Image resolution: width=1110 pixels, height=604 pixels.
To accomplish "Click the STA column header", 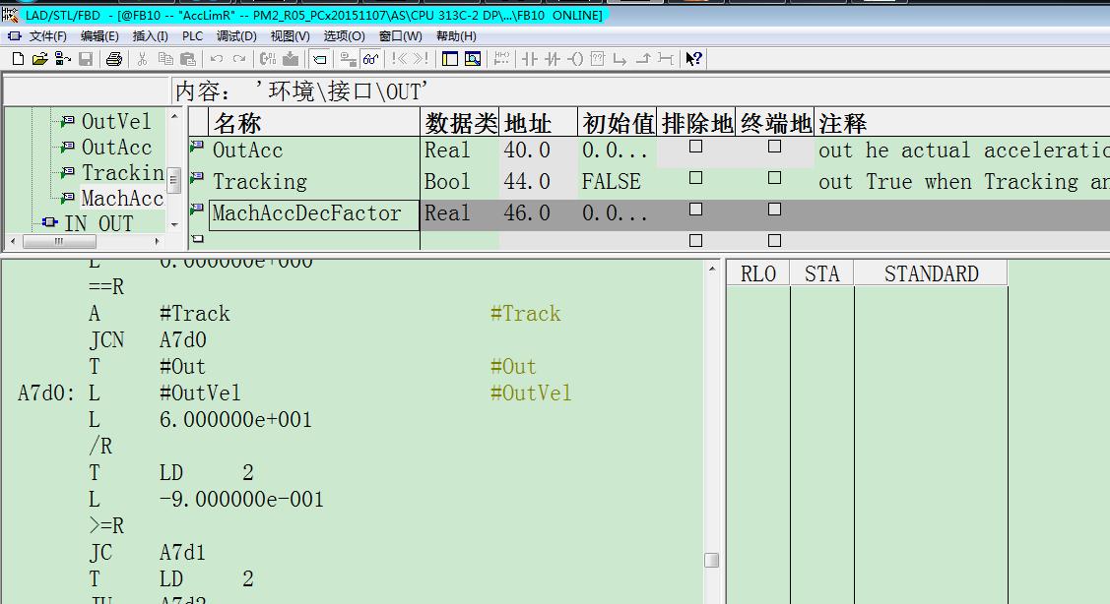I will click(821, 273).
